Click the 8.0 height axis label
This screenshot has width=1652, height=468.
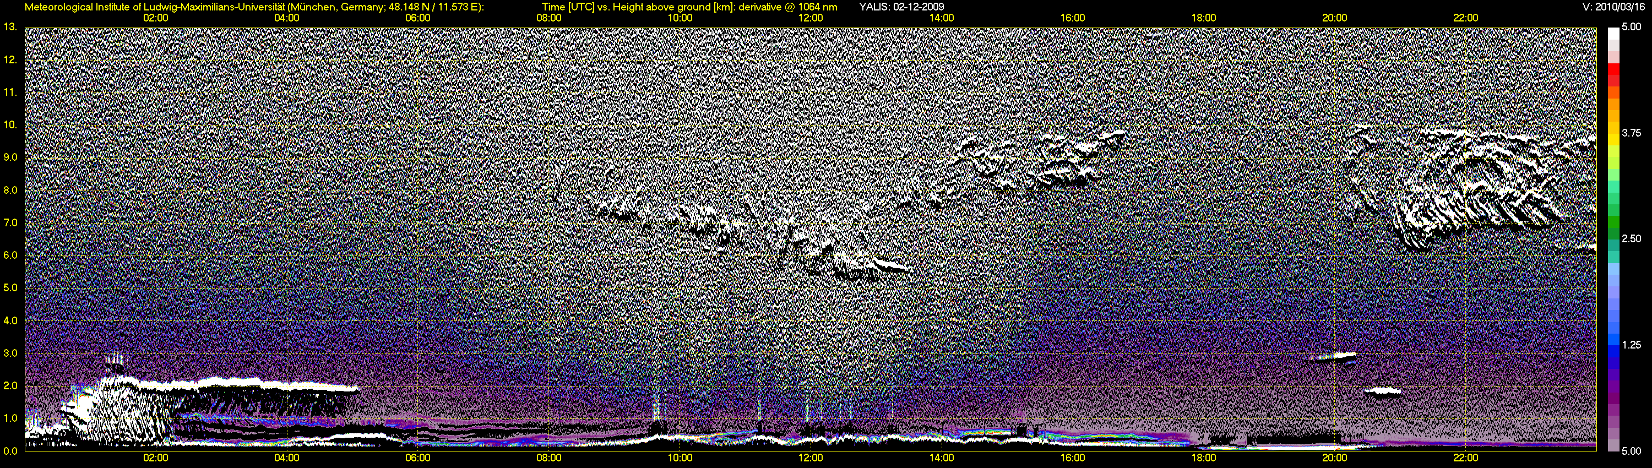coord(10,190)
